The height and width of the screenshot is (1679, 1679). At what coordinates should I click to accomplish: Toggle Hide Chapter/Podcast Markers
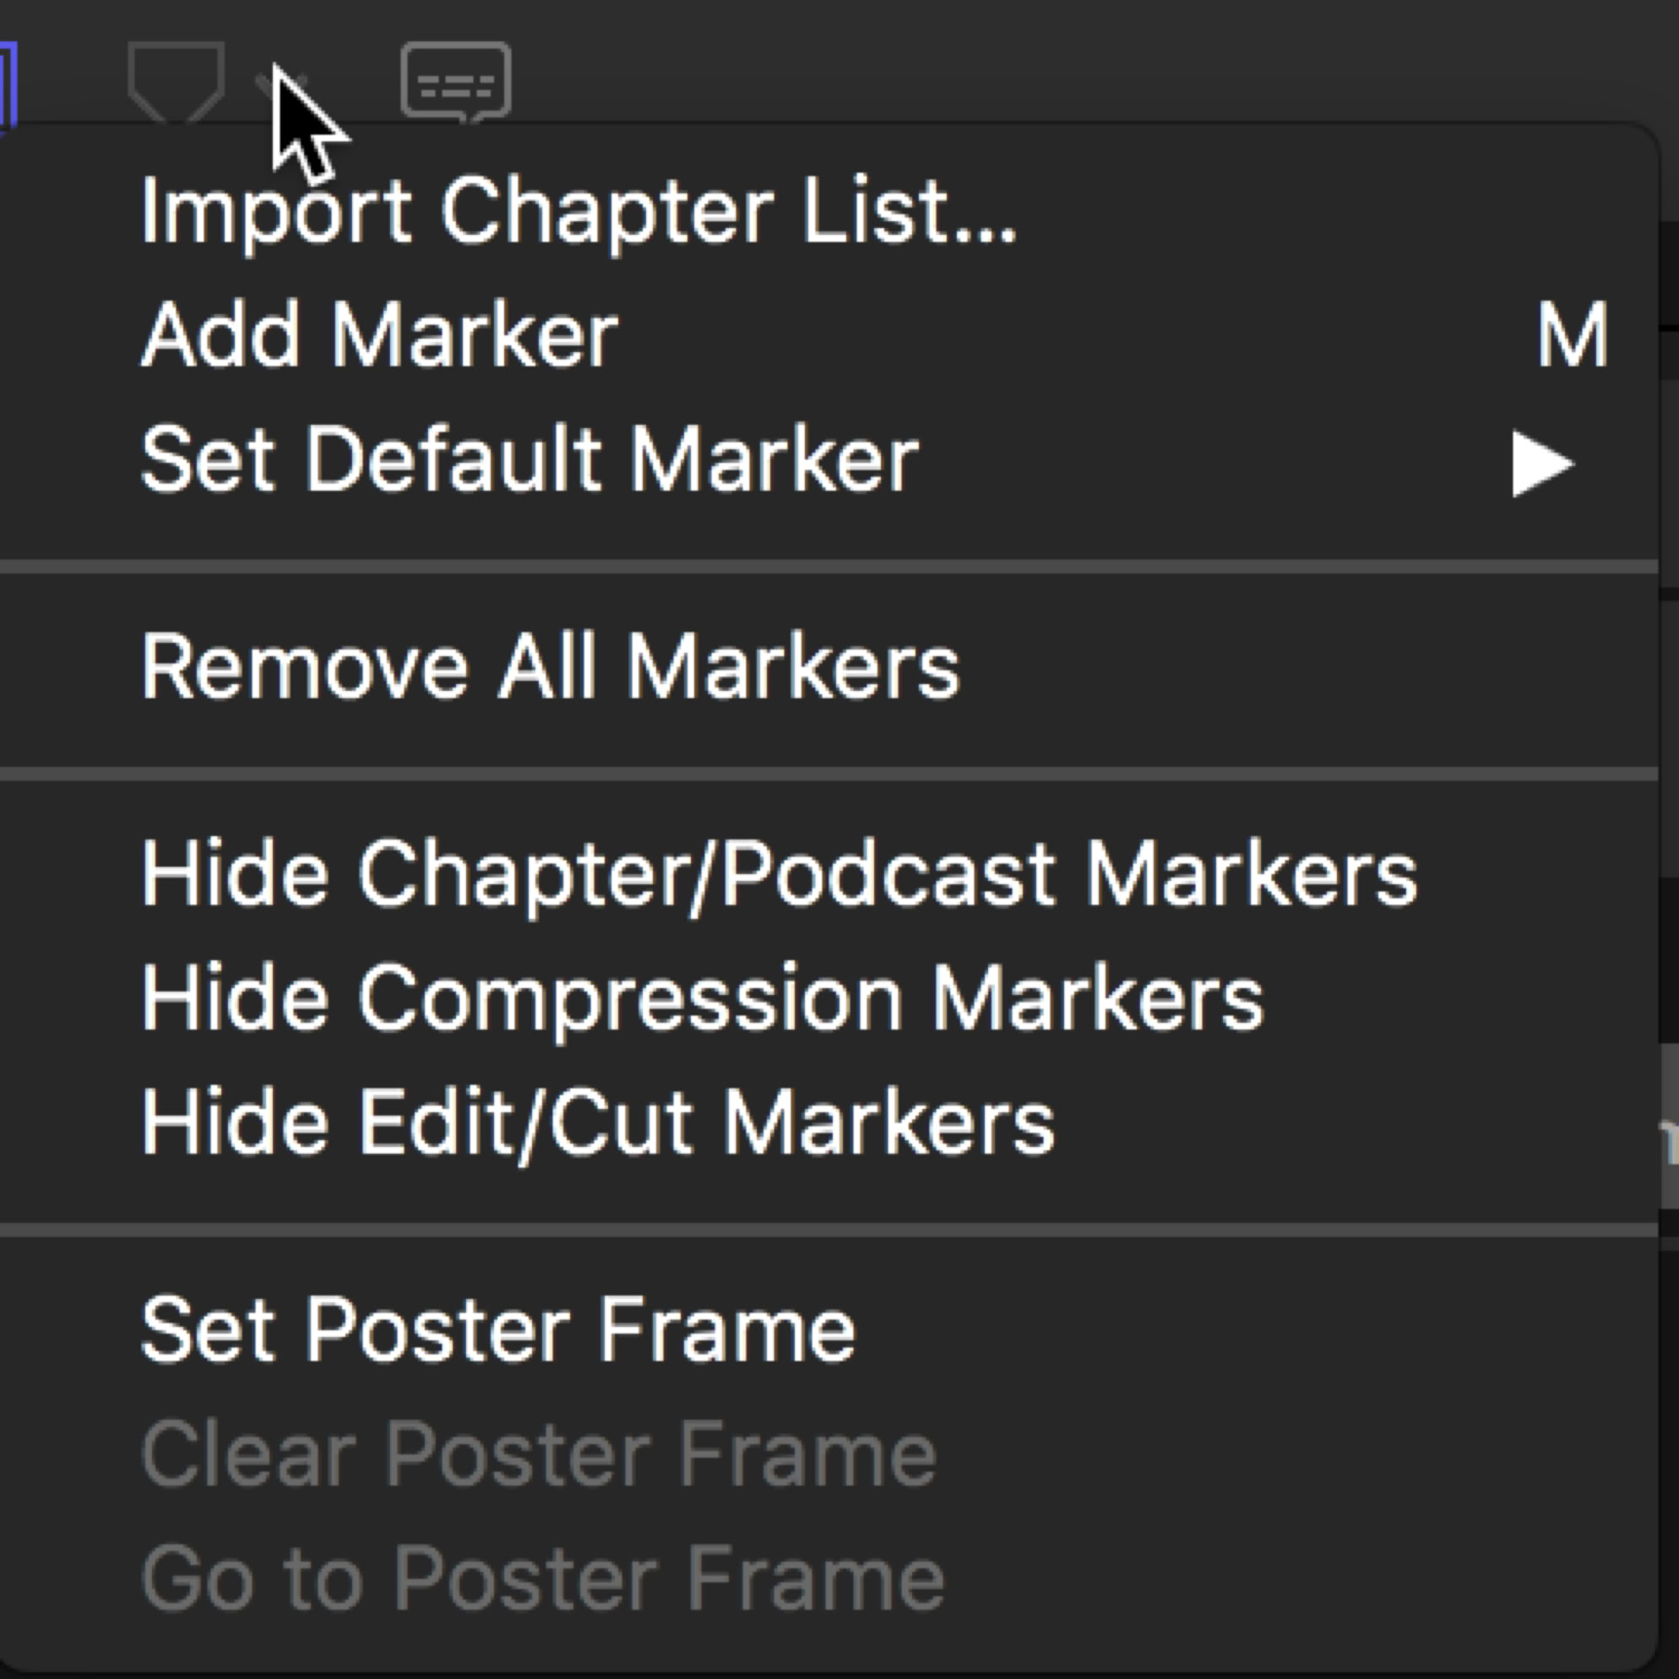tap(779, 874)
